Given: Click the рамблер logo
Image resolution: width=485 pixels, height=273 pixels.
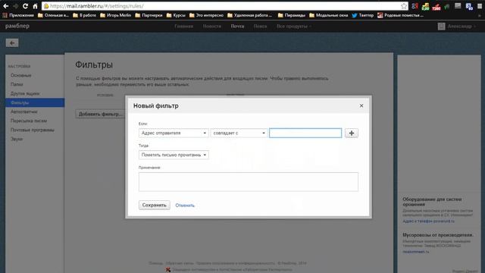Looking at the screenshot, I should (x=17, y=26).
